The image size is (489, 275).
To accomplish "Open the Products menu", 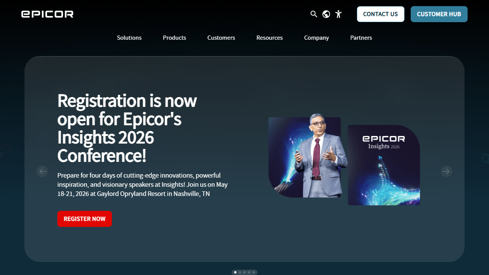I will pos(175,38).
